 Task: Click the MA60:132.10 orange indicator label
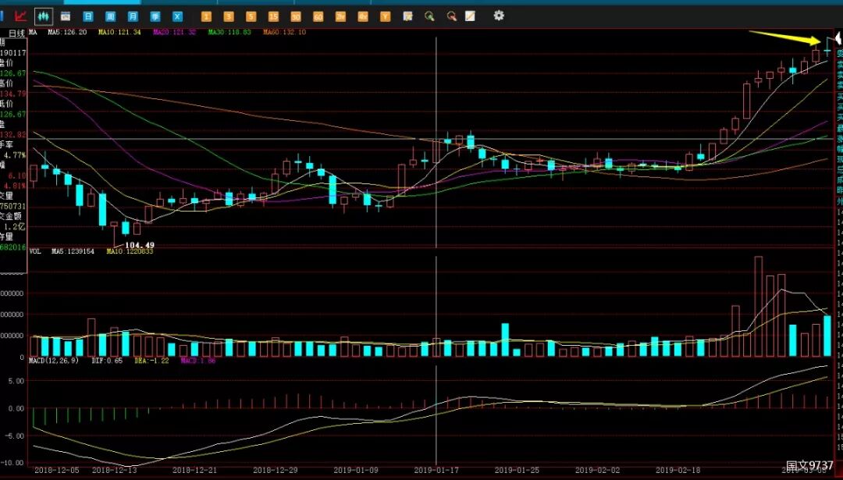tap(284, 32)
